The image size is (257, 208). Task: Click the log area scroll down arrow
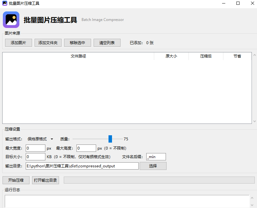point(252,205)
